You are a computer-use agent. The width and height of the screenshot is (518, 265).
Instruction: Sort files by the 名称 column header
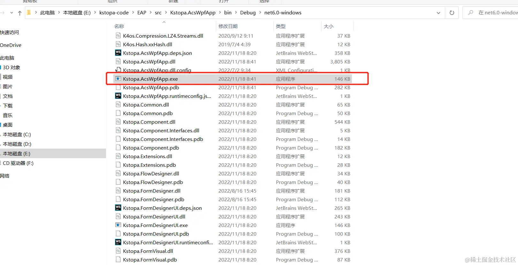(x=119, y=26)
